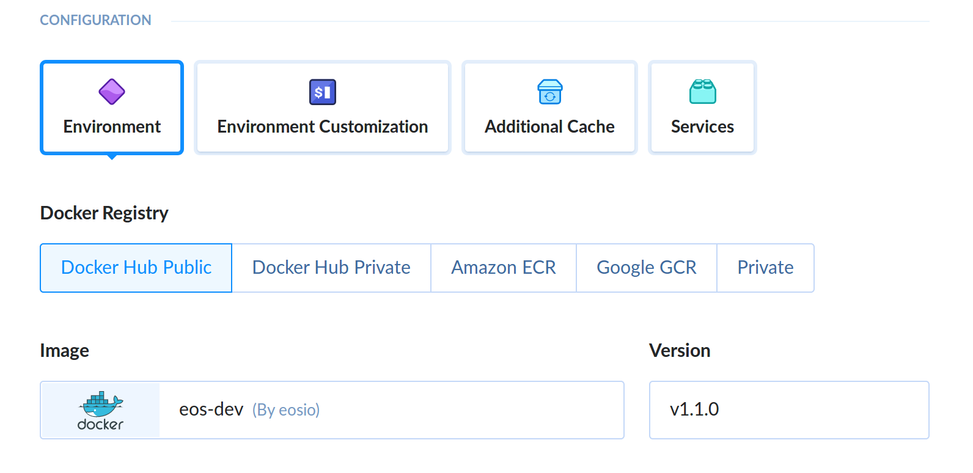973x473 pixels.
Task: Select the plain Private registry option
Action: [x=765, y=268]
